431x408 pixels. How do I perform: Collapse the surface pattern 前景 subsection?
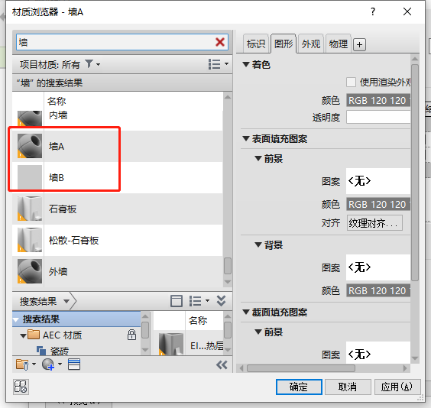tap(258, 158)
